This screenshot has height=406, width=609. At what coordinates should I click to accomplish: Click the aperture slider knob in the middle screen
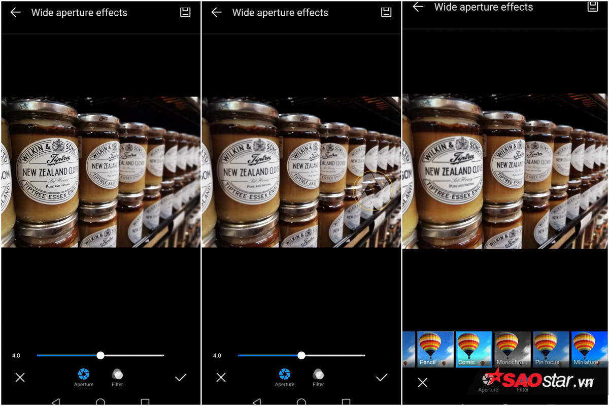(301, 355)
